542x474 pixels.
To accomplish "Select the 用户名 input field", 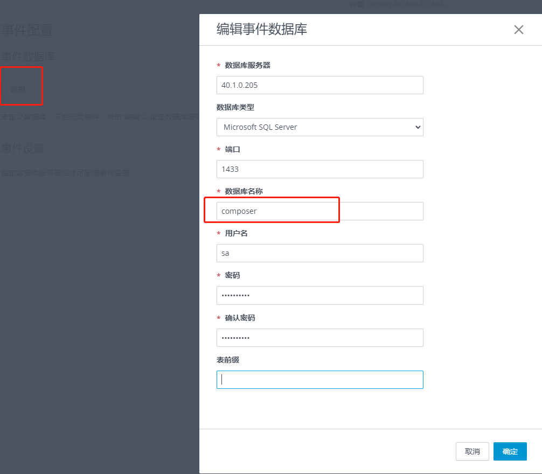I will [319, 253].
